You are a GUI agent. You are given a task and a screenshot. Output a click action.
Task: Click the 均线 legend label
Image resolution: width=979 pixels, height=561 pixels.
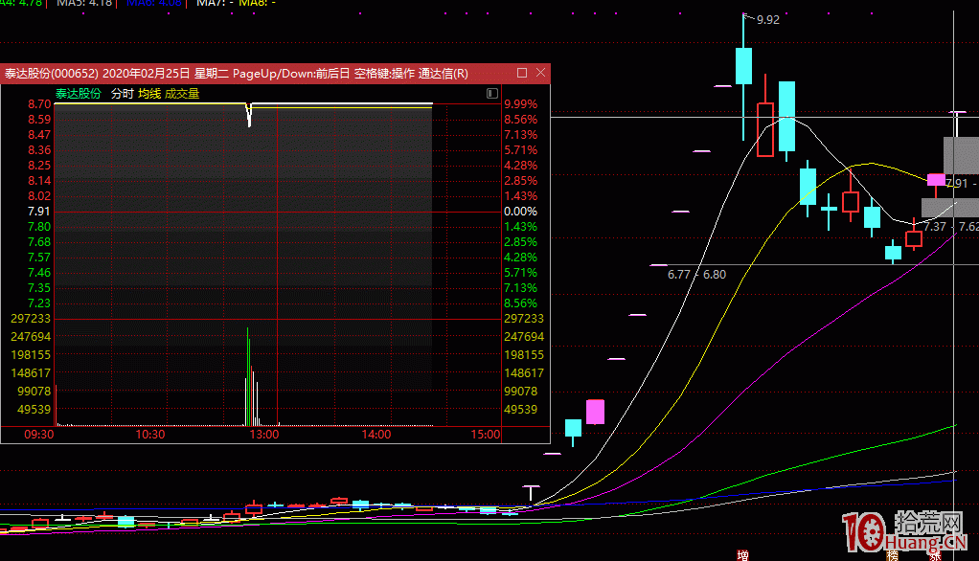[148, 94]
